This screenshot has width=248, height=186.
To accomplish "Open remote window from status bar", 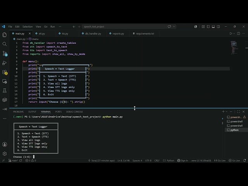I will pyautogui.click(x=3, y=160).
